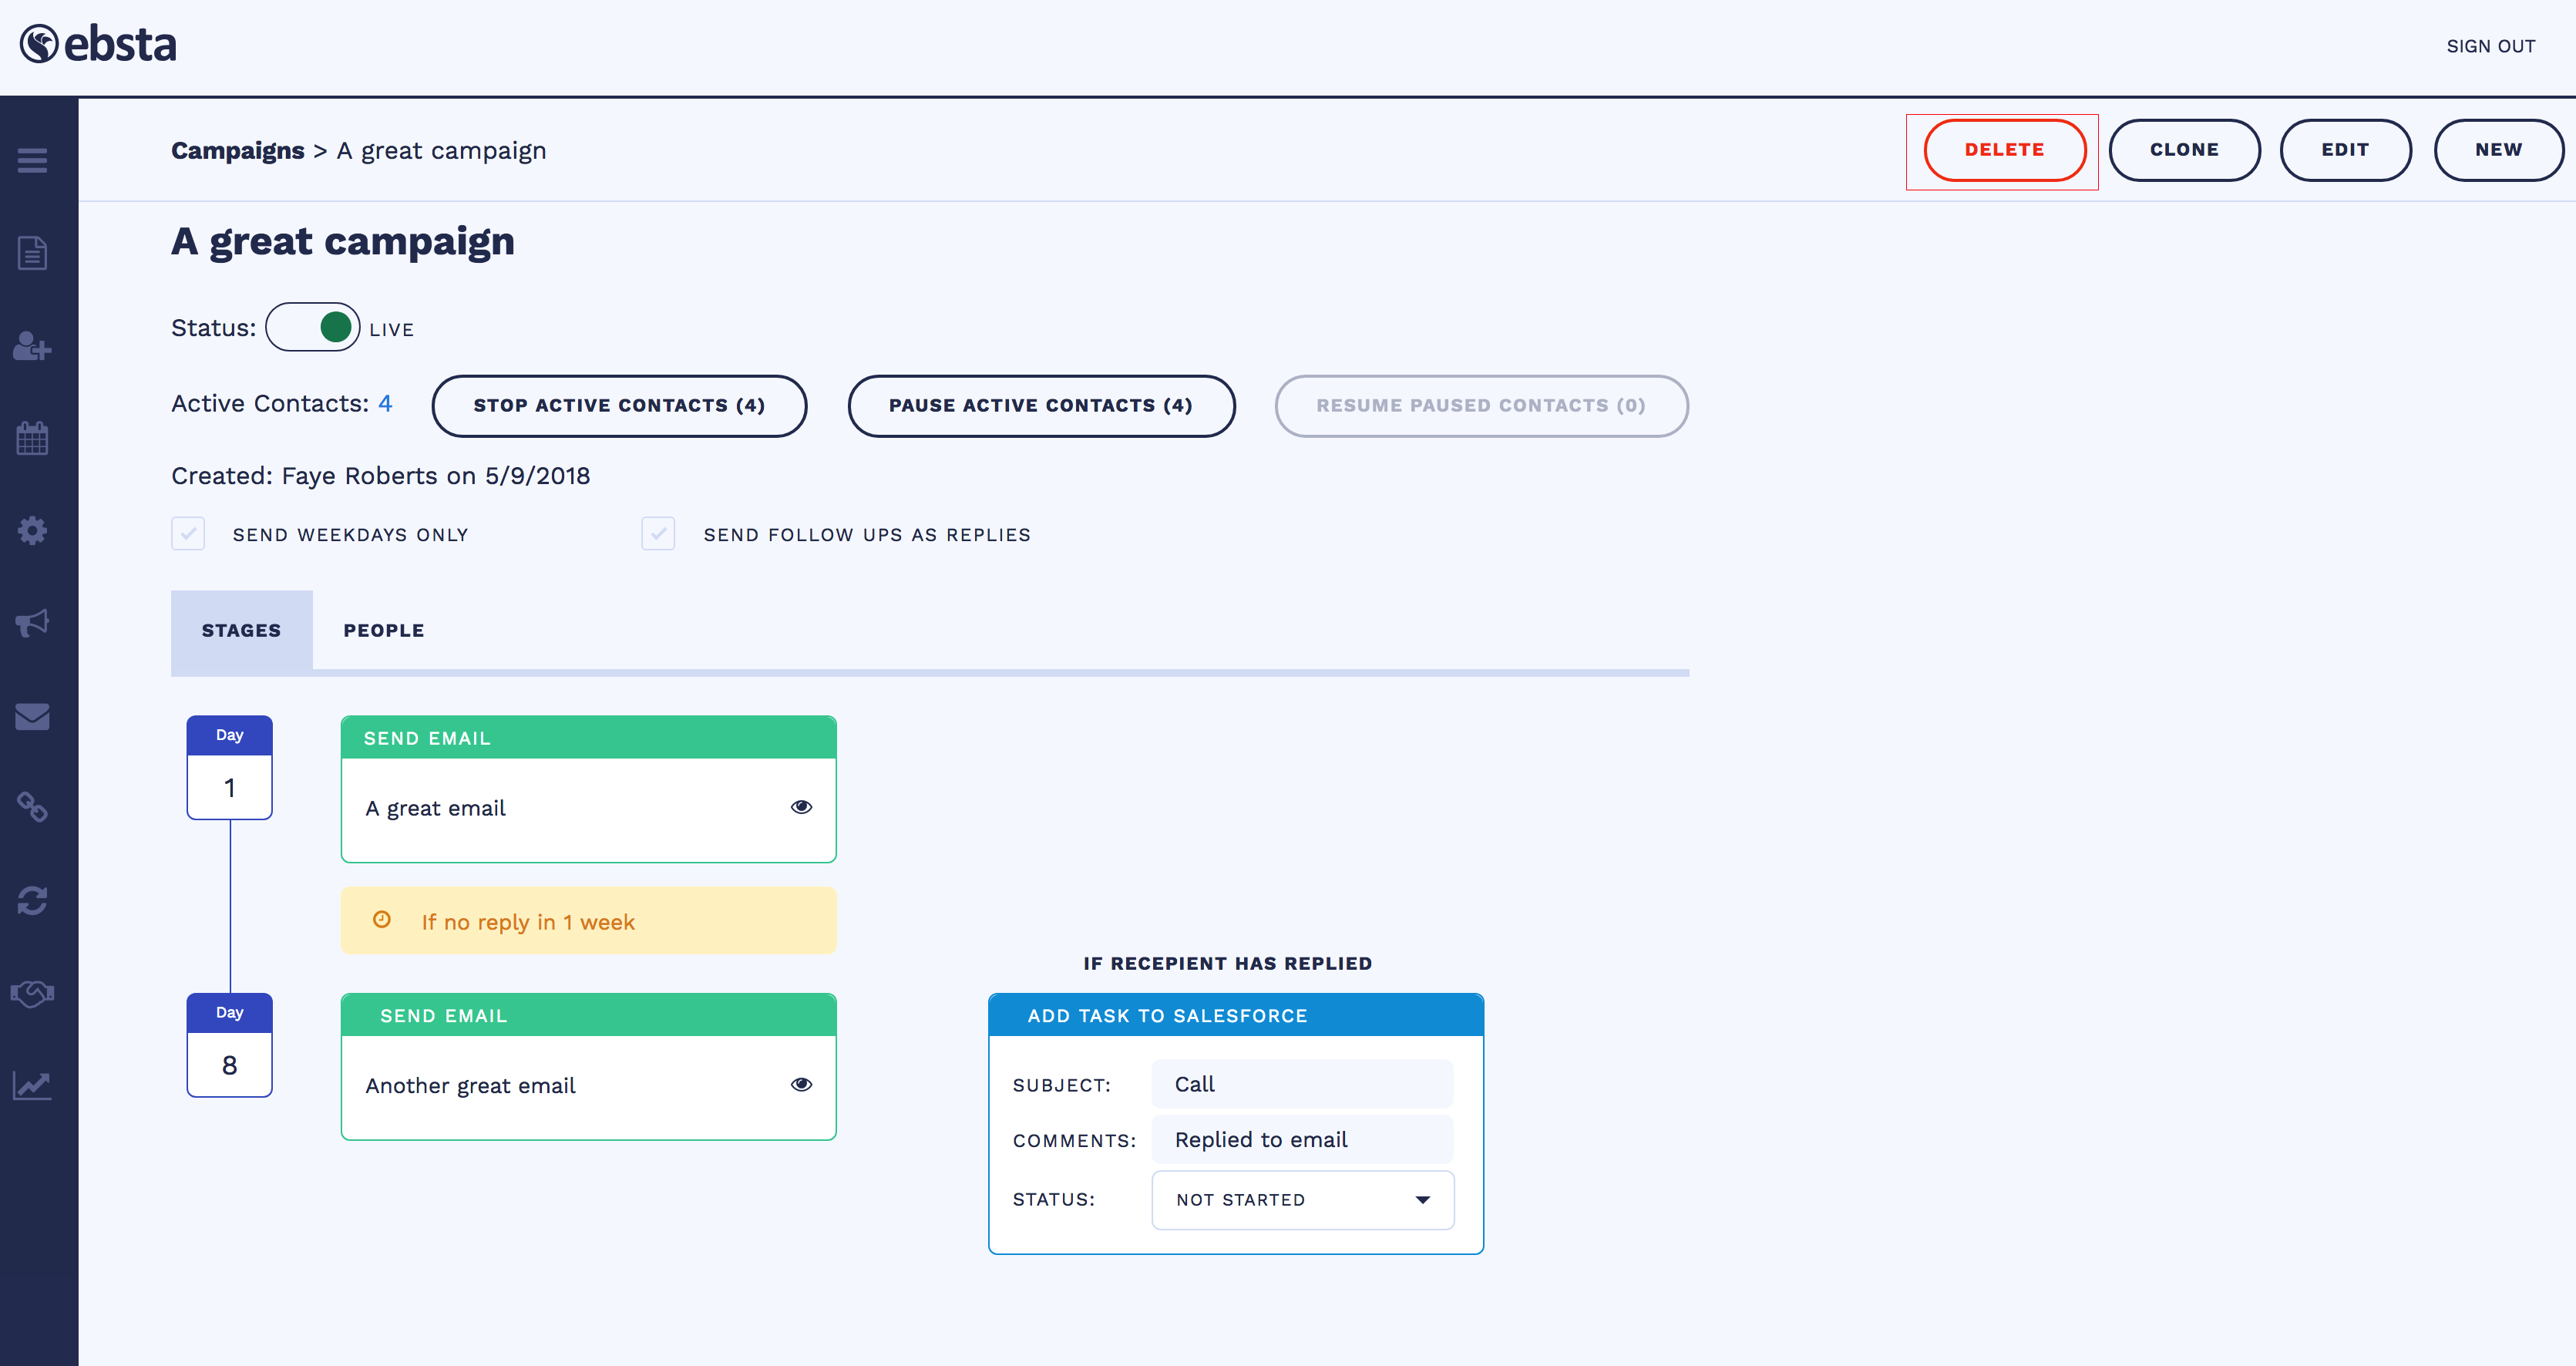Open the calendar icon in the sidebar

(32, 438)
